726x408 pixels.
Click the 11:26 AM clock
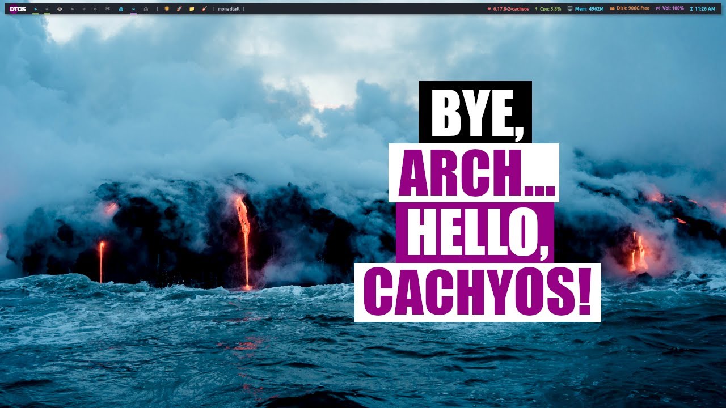click(703, 9)
